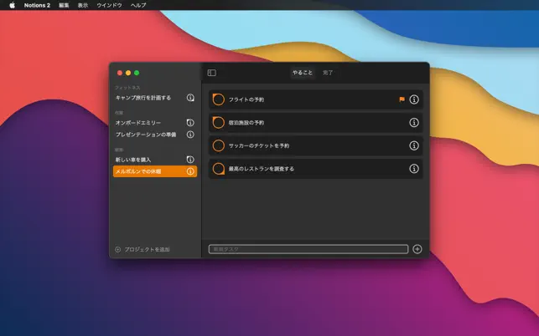
Task: Open info for オンボードエミリー project
Action: pos(190,122)
